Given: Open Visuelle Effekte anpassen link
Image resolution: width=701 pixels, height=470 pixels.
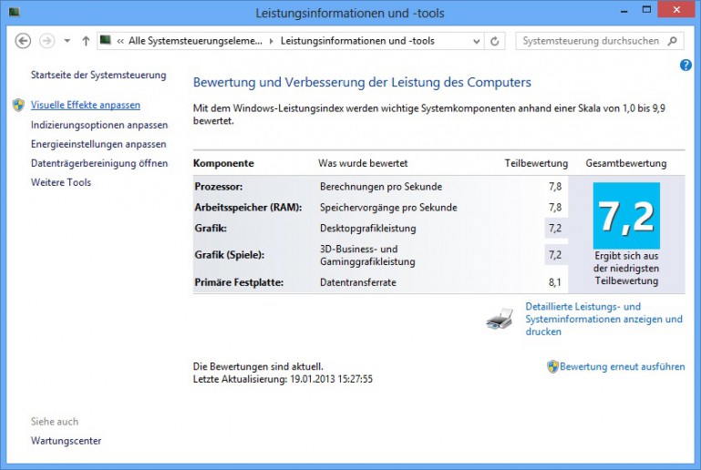Looking at the screenshot, I should (x=86, y=105).
